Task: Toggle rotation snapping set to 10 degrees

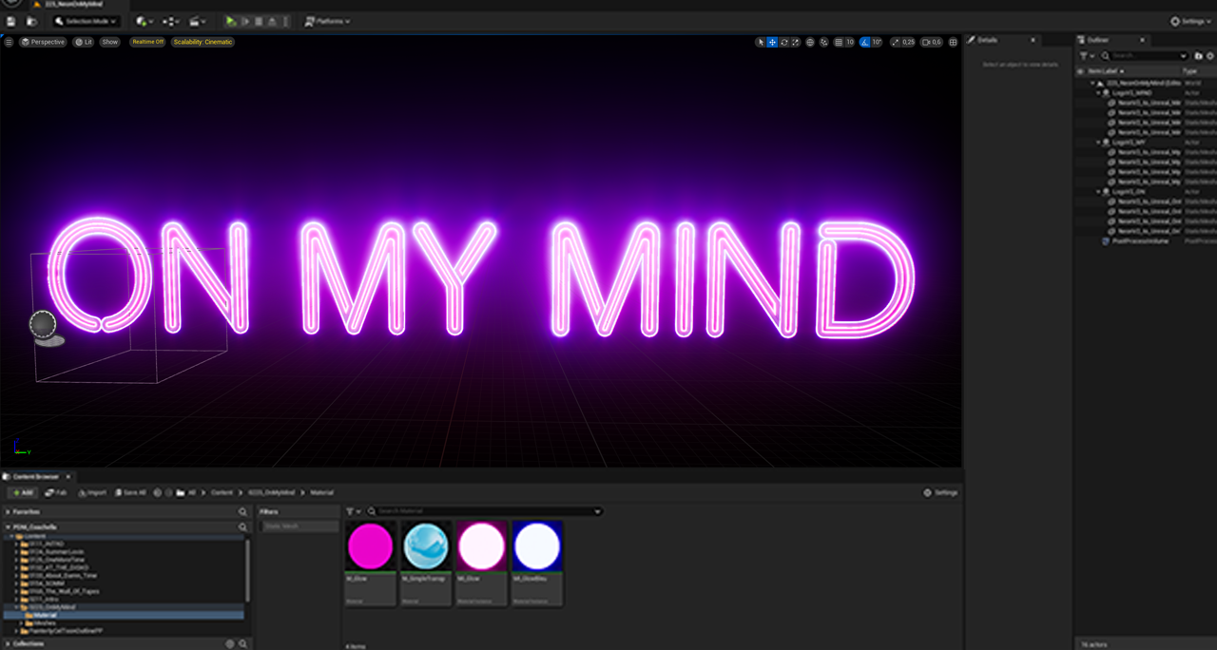Action: coord(866,42)
